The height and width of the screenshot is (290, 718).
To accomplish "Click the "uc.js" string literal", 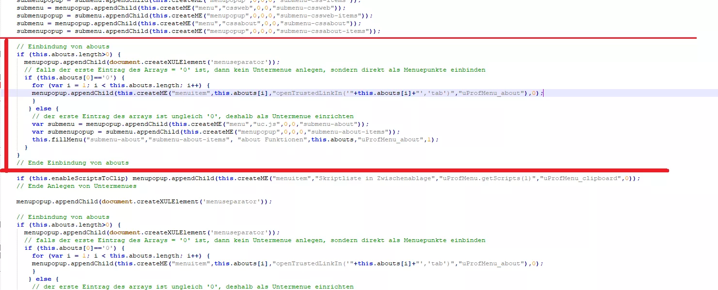I will pyautogui.click(x=266, y=124).
